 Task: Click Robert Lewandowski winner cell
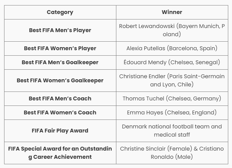pyautogui.click(x=172, y=30)
